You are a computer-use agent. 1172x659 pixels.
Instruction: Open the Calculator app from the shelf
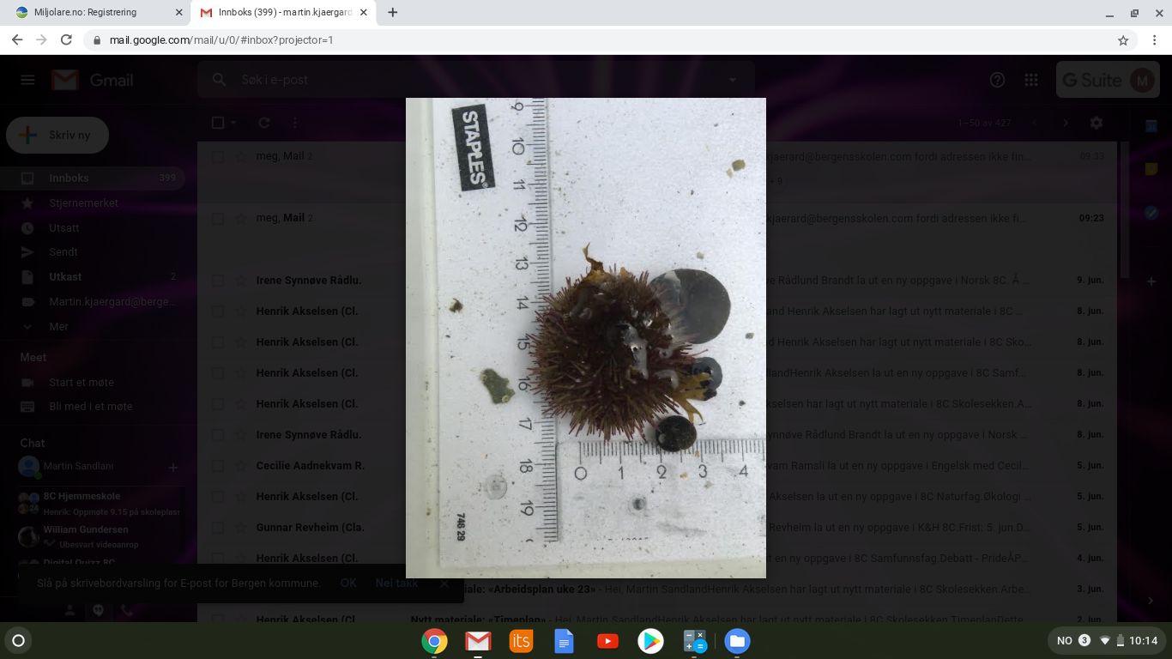[694, 641]
